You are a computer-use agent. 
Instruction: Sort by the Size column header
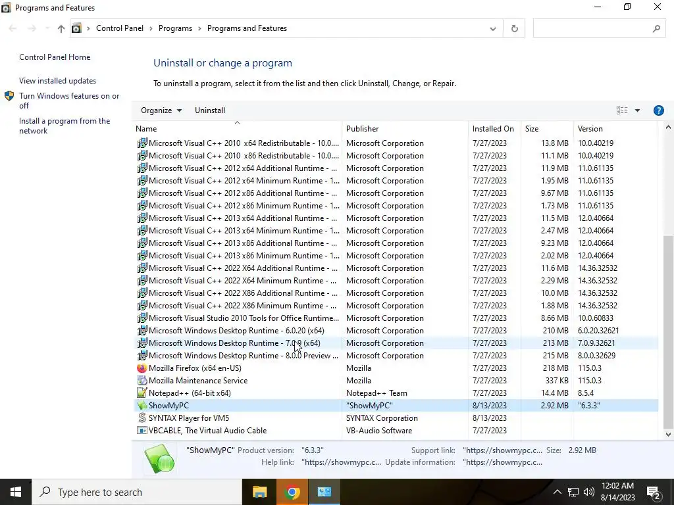tap(547, 128)
